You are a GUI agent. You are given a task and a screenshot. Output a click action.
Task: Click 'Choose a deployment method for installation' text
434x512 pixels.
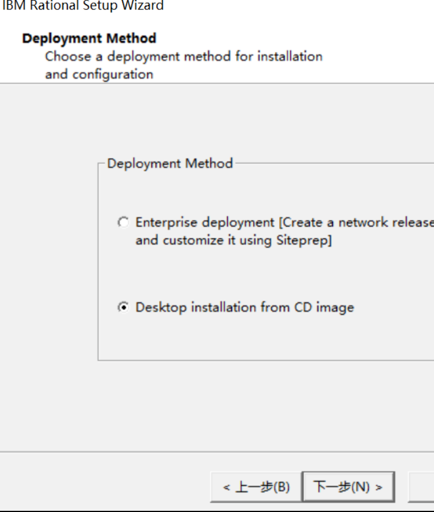(184, 56)
